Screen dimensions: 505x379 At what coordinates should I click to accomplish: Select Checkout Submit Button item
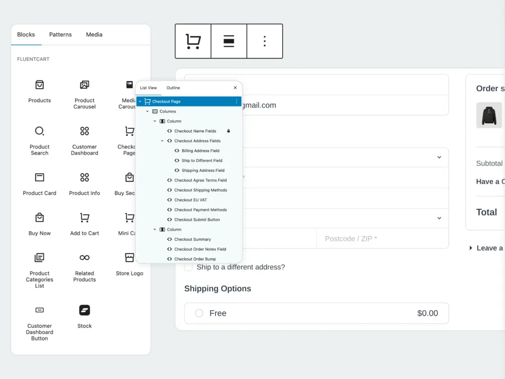189,220
